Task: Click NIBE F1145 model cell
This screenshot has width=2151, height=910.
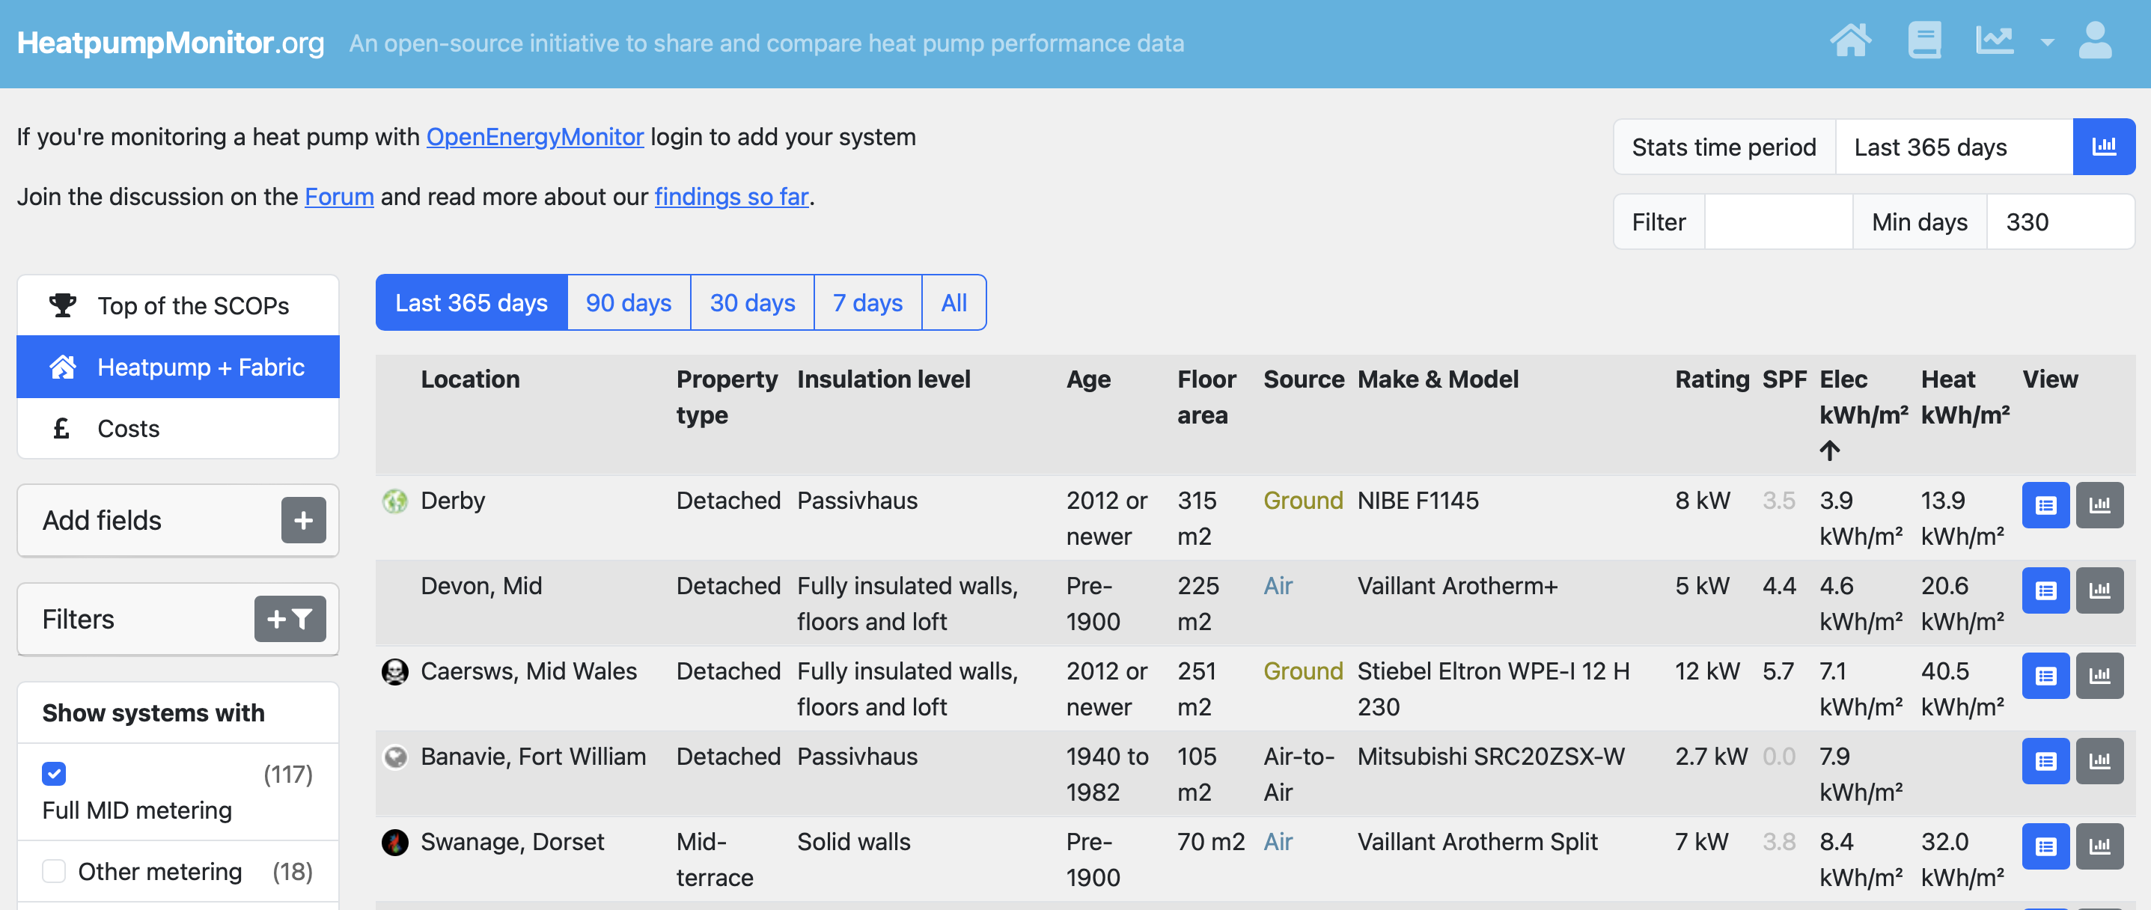Action: 1418,500
